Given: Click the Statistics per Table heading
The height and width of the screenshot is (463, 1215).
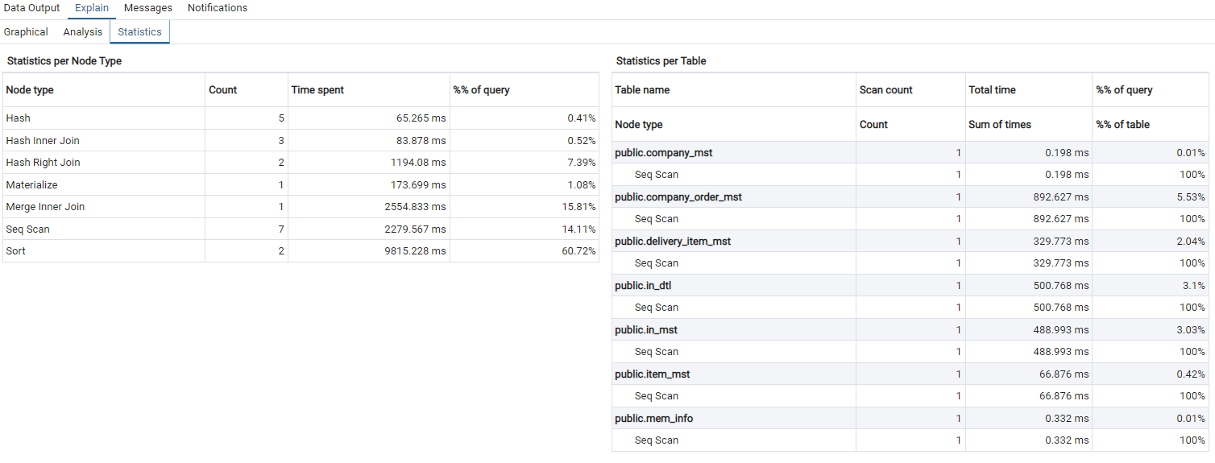Looking at the screenshot, I should click(661, 61).
